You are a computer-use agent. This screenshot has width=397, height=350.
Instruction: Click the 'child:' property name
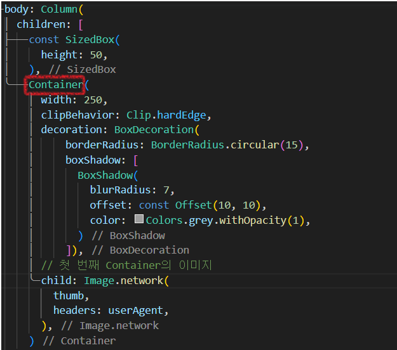coord(58,281)
